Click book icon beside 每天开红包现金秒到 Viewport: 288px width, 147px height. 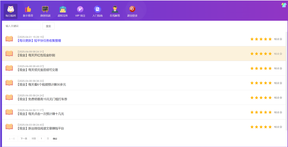coord(9,54)
